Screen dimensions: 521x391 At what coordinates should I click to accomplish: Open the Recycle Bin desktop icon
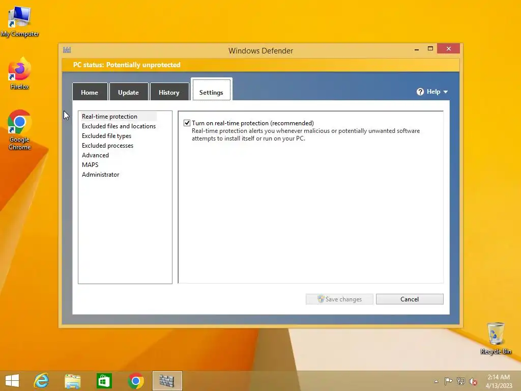496,338
